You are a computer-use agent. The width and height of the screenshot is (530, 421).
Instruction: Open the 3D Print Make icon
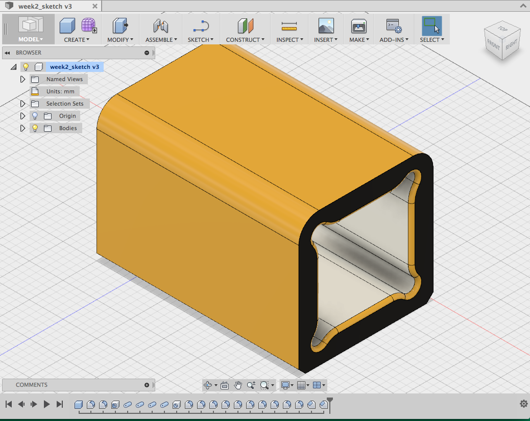pos(358,26)
